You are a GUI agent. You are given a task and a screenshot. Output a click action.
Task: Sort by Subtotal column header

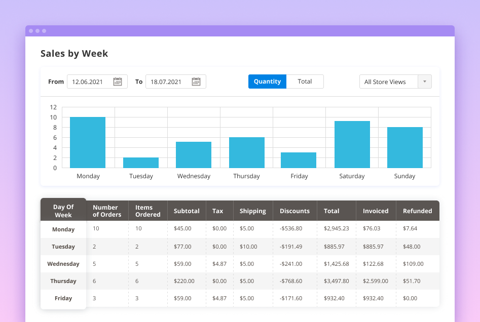pos(187,211)
